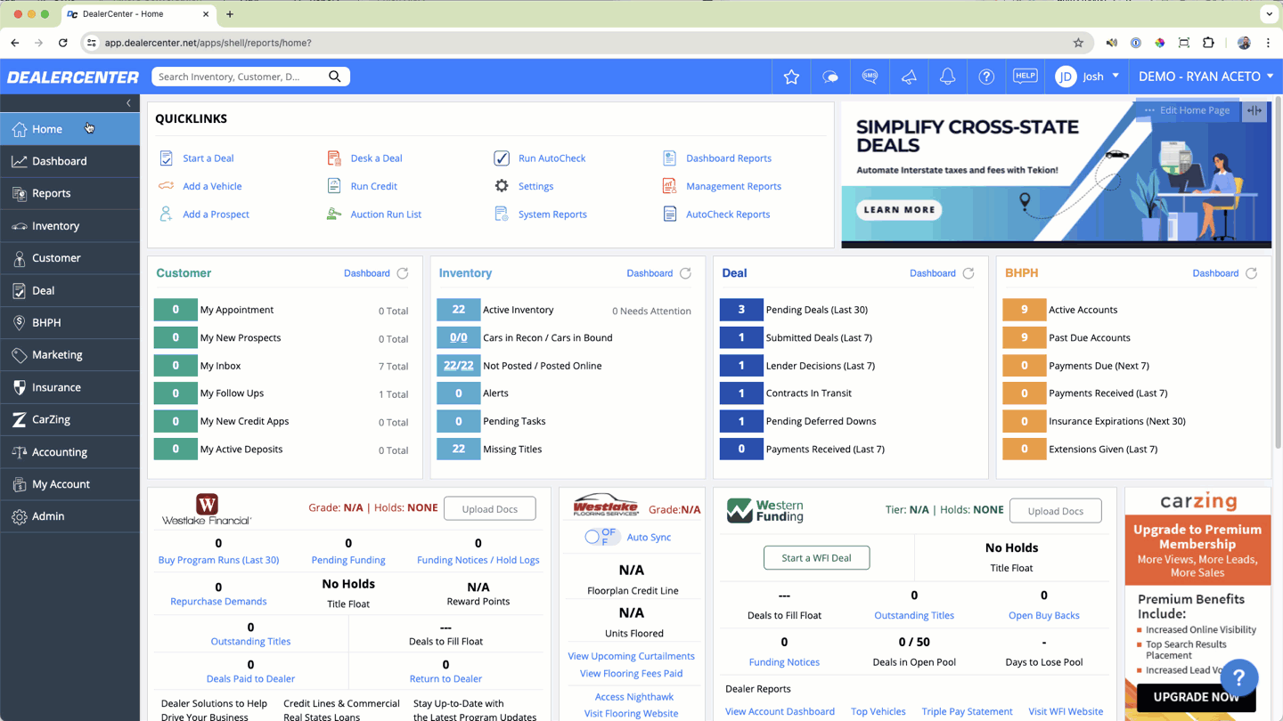The width and height of the screenshot is (1283, 721).
Task: Click the Desk a Deal icon
Action: (x=334, y=158)
